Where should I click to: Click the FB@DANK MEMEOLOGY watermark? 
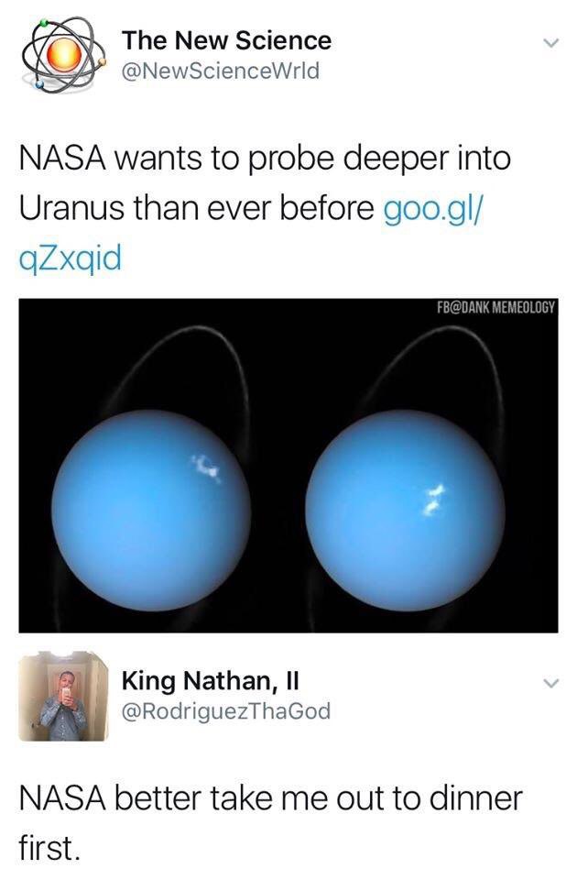point(495,308)
